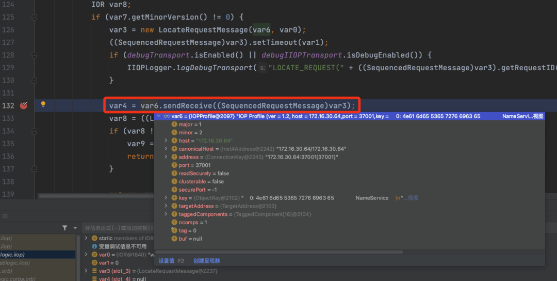Click logDebugTransport on line 129
557x281 pixels.
click(x=215, y=68)
